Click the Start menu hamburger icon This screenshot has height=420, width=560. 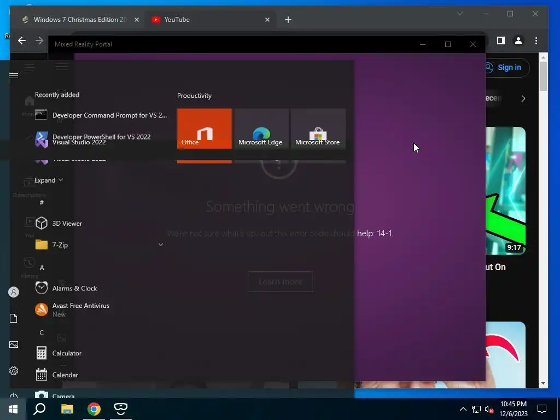[x=14, y=75]
